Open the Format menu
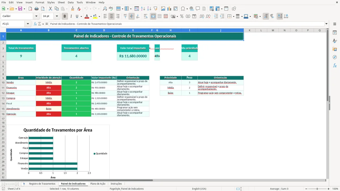This screenshot has height=191, width=340. coord(40,2)
